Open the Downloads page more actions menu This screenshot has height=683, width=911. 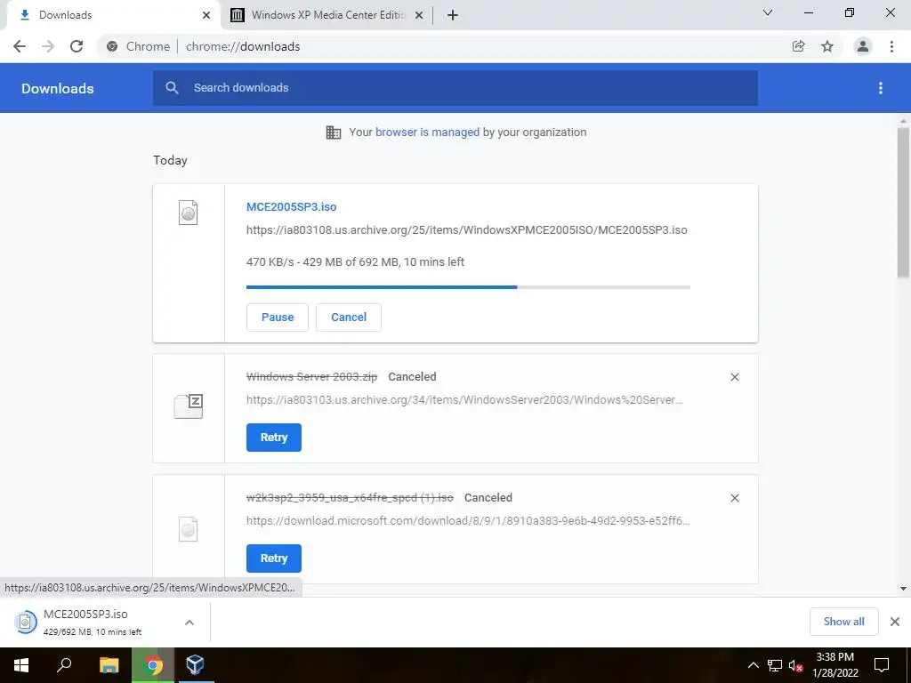pyautogui.click(x=881, y=88)
